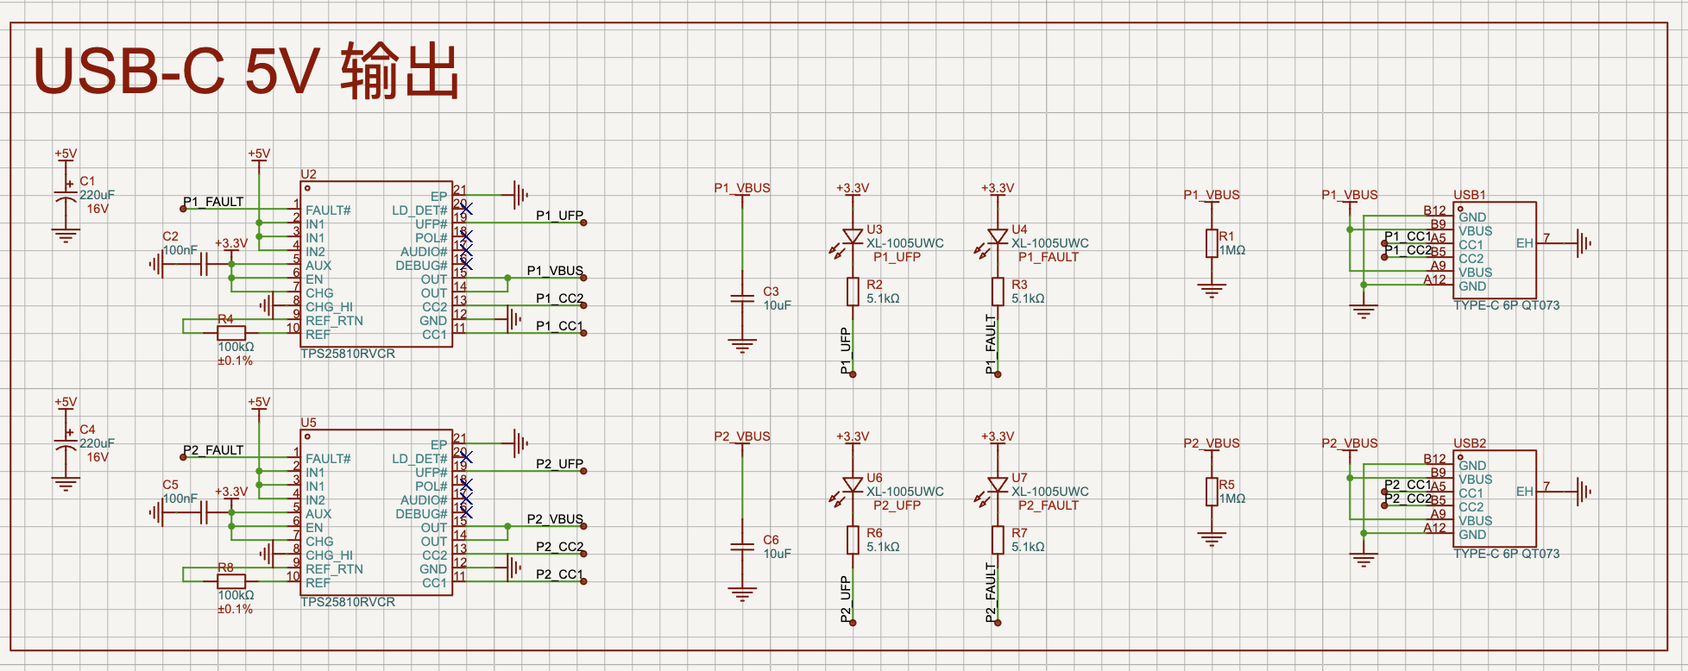Click the FAULT# pin name inside U2
The width and height of the screenshot is (1688, 671).
(328, 210)
